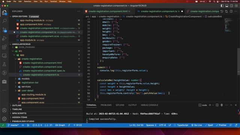Collapse the ANGULAR15CRUD folder section

[21, 44]
